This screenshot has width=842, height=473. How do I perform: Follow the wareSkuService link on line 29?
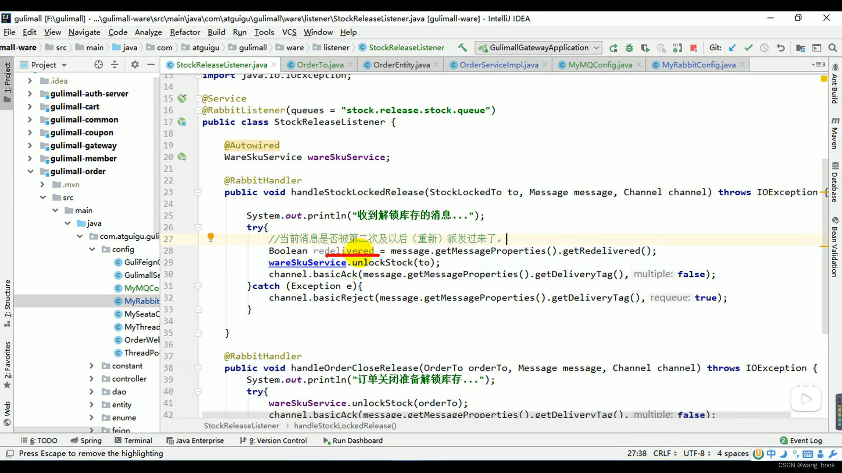tap(307, 263)
